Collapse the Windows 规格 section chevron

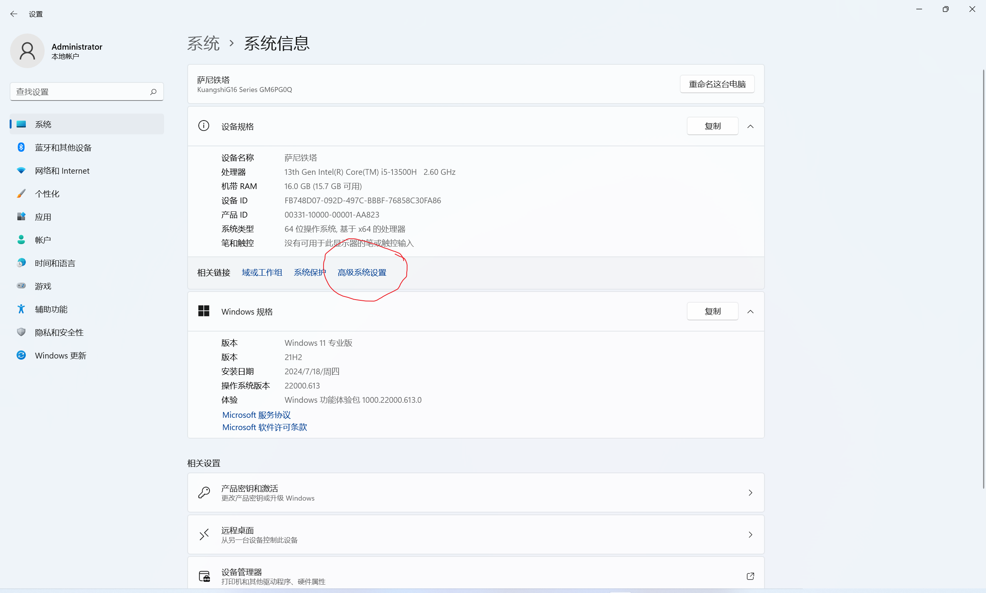(x=750, y=311)
